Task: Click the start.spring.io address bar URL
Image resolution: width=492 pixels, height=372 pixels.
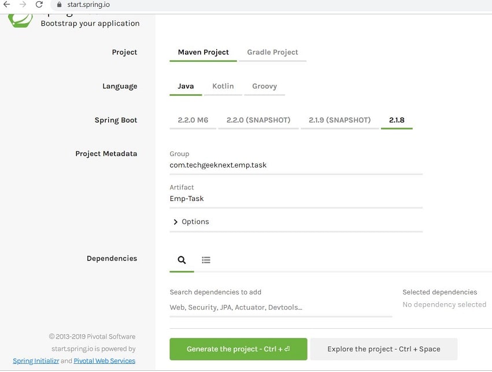Action: click(x=88, y=5)
